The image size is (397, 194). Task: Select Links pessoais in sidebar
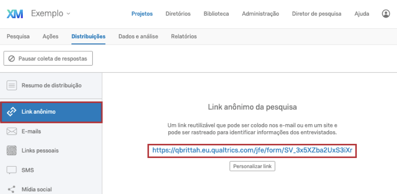coord(51,151)
